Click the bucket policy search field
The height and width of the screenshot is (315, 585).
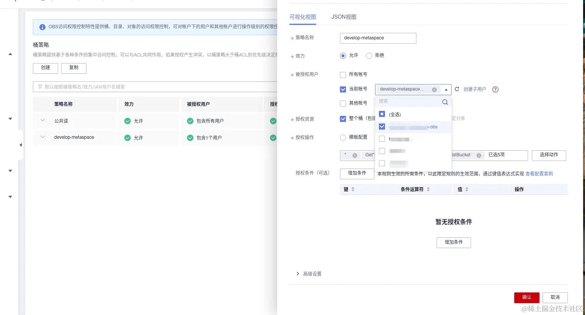coord(155,87)
